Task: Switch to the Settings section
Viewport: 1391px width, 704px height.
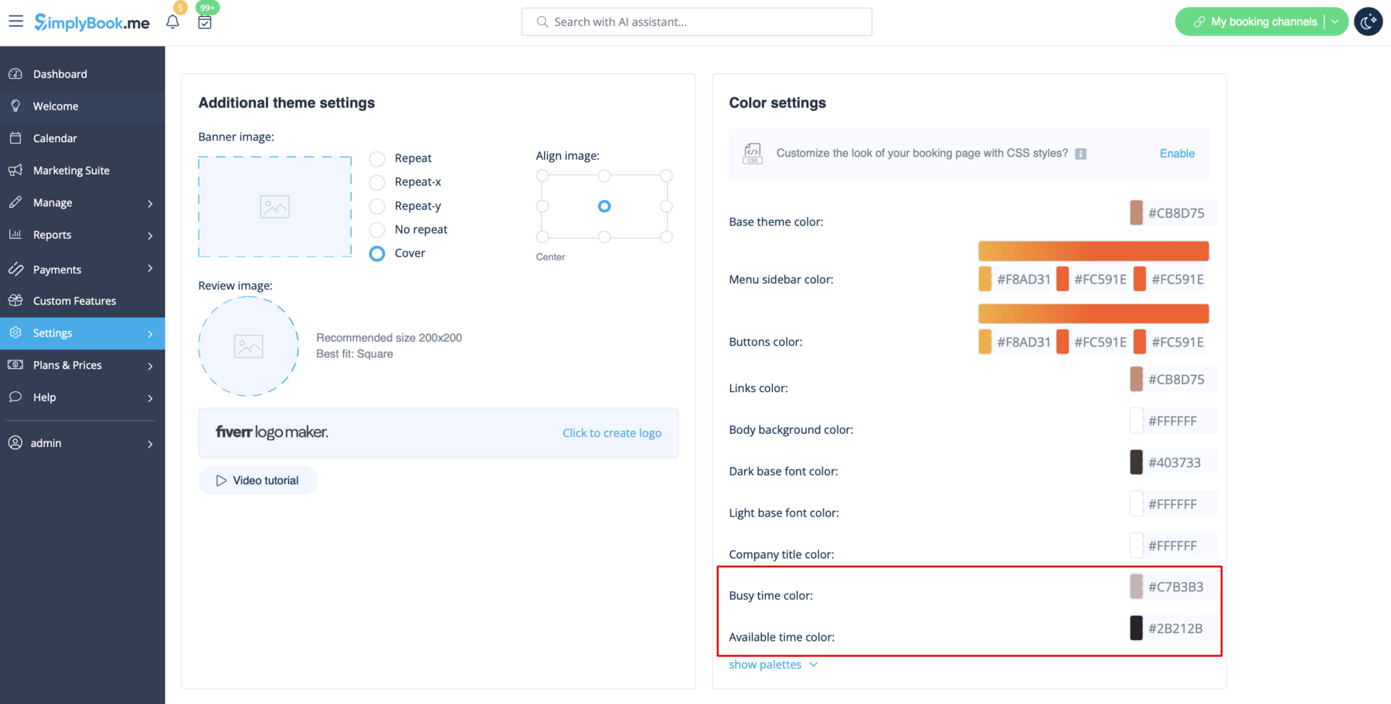Action: (53, 333)
